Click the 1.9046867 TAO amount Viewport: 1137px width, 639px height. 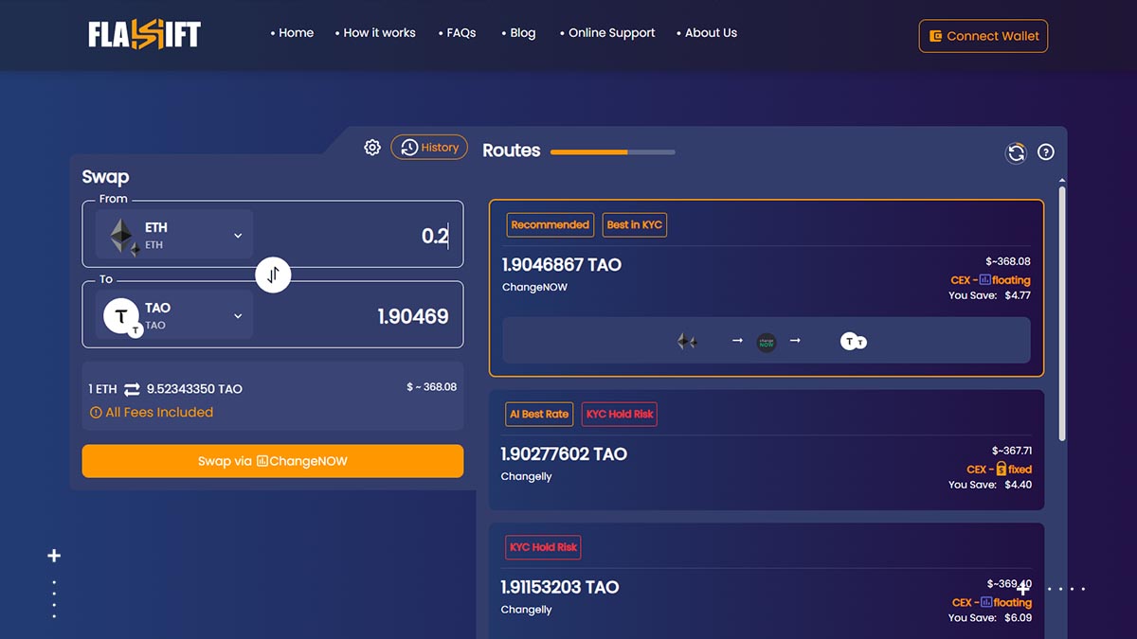click(562, 265)
